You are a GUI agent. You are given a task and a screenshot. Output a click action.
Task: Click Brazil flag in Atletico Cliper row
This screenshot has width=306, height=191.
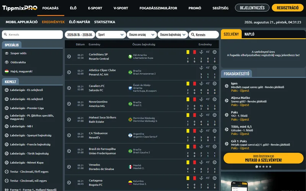point(130,72)
